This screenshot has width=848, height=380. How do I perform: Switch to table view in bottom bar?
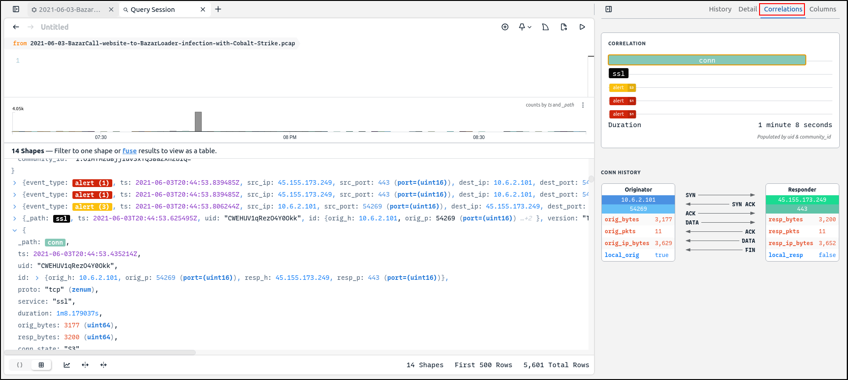click(x=41, y=365)
